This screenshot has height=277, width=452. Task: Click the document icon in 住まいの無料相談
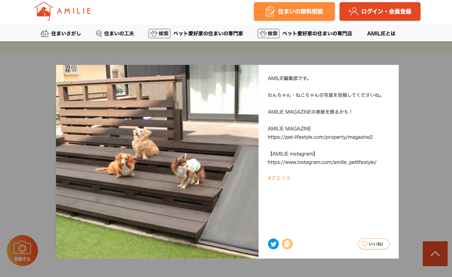(x=270, y=11)
